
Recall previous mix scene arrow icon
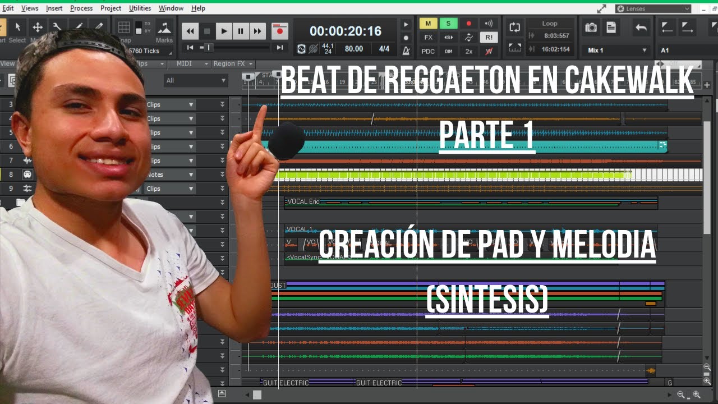pyautogui.click(x=641, y=27)
